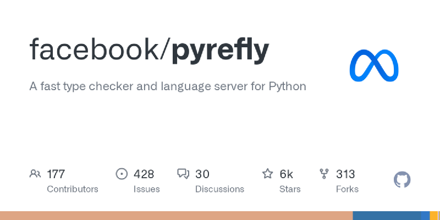Click the orange segment of language bar
The image size is (440, 220).
176,216
